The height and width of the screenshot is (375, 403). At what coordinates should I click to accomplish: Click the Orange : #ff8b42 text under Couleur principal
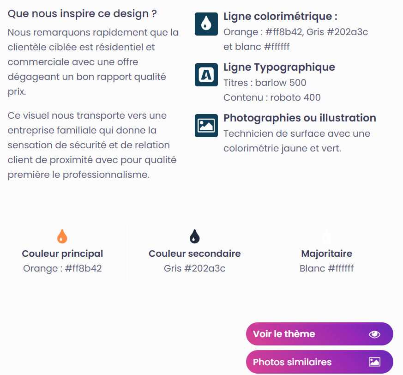click(x=62, y=268)
